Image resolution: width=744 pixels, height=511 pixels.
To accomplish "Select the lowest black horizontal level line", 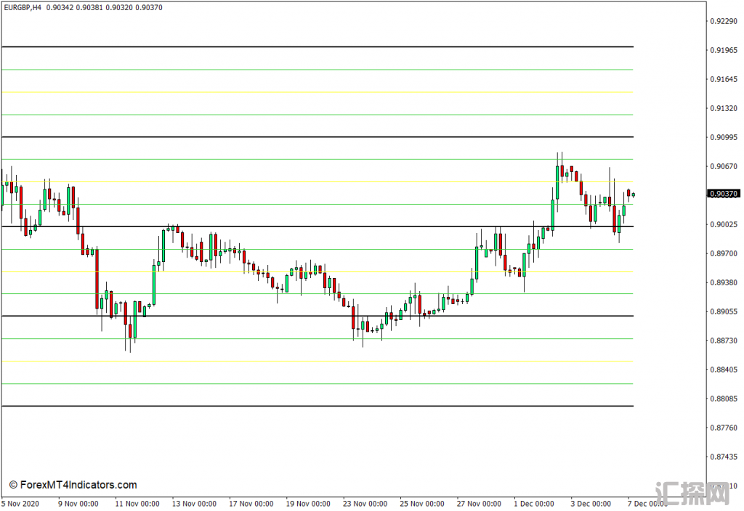I will point(317,406).
